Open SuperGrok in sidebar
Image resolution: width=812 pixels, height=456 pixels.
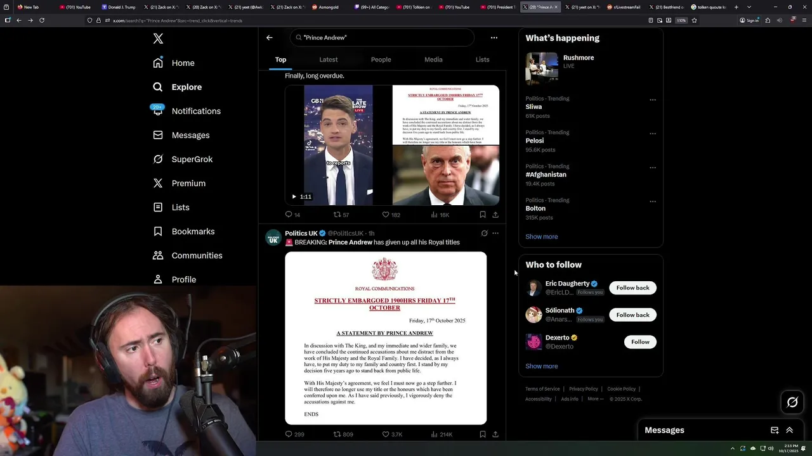coord(183,159)
